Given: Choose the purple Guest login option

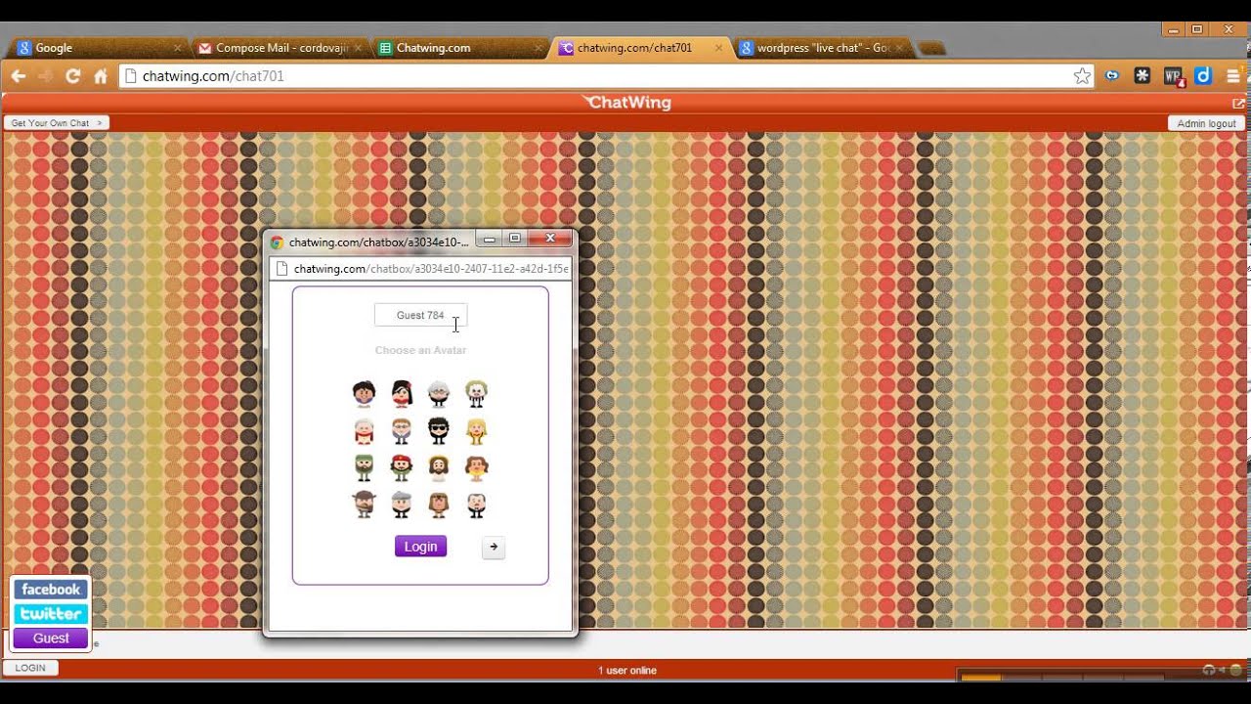Looking at the screenshot, I should tap(51, 638).
